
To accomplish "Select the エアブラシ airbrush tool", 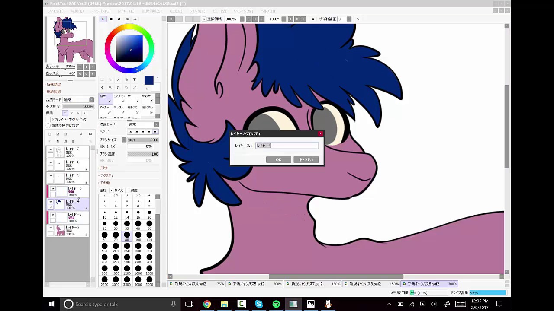I will (120, 98).
